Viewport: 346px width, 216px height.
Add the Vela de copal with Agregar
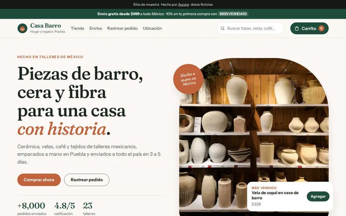pyautogui.click(x=318, y=197)
